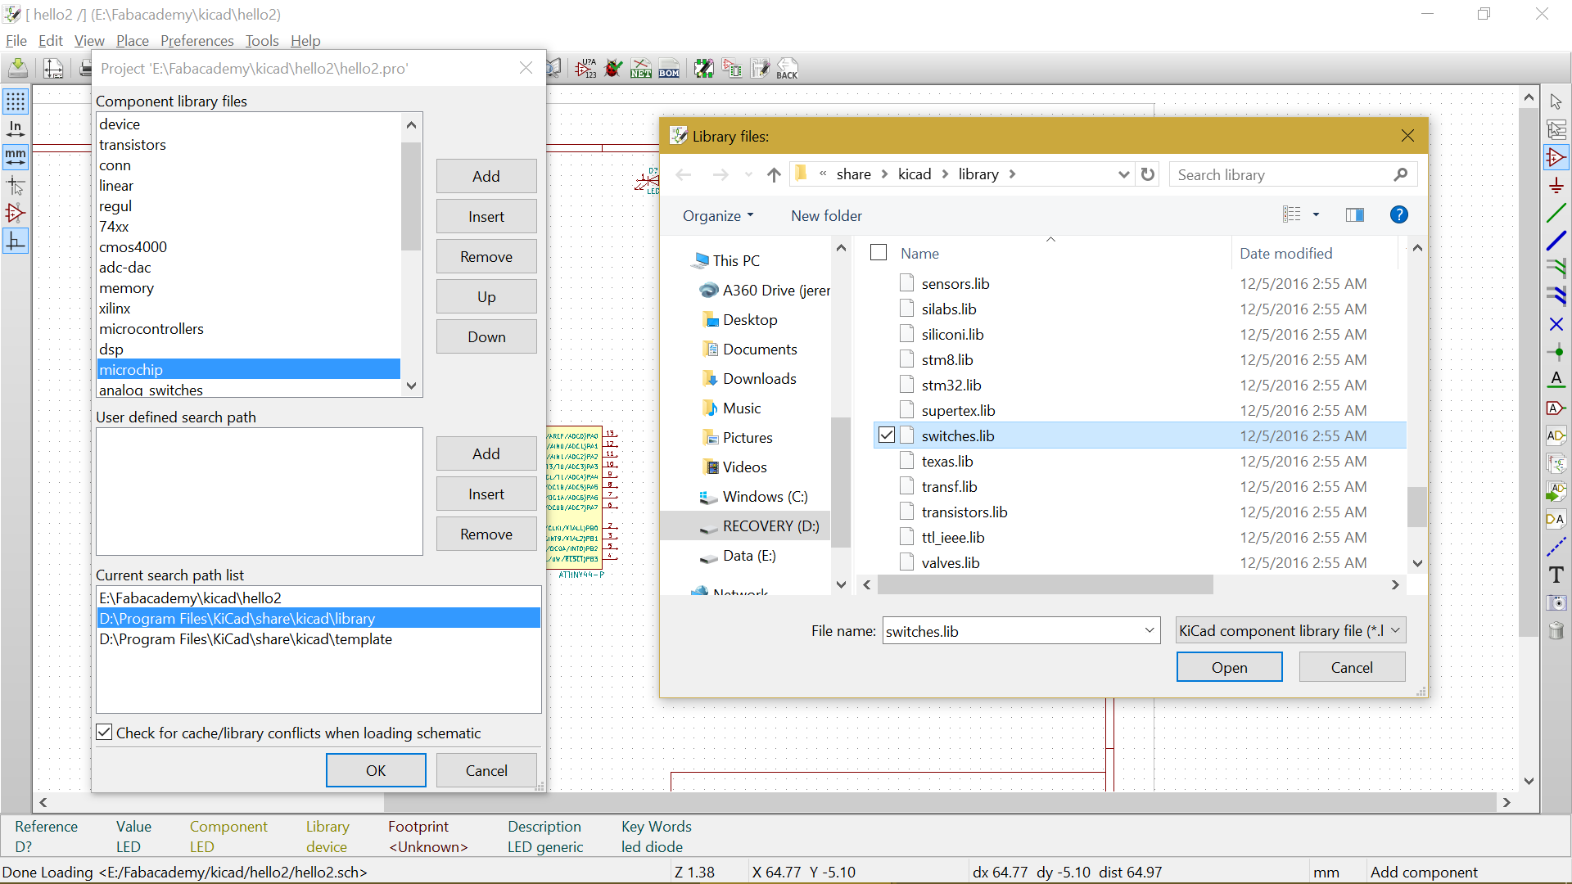Click the file list vertical scrollbar thumb

1417,507
